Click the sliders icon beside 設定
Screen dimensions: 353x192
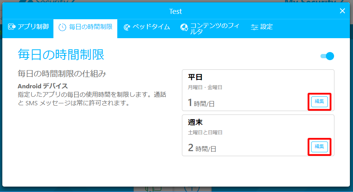tap(254, 27)
